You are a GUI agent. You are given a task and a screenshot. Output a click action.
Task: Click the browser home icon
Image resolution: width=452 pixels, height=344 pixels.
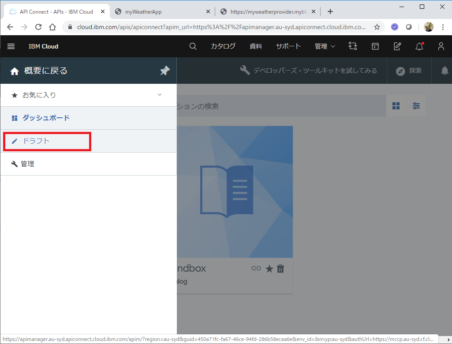(x=52, y=27)
